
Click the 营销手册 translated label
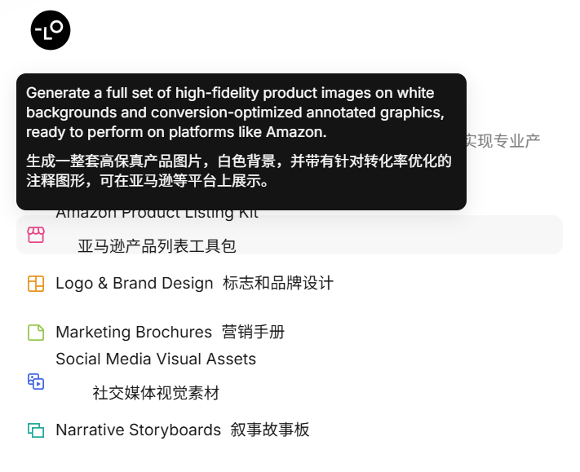click(x=254, y=333)
